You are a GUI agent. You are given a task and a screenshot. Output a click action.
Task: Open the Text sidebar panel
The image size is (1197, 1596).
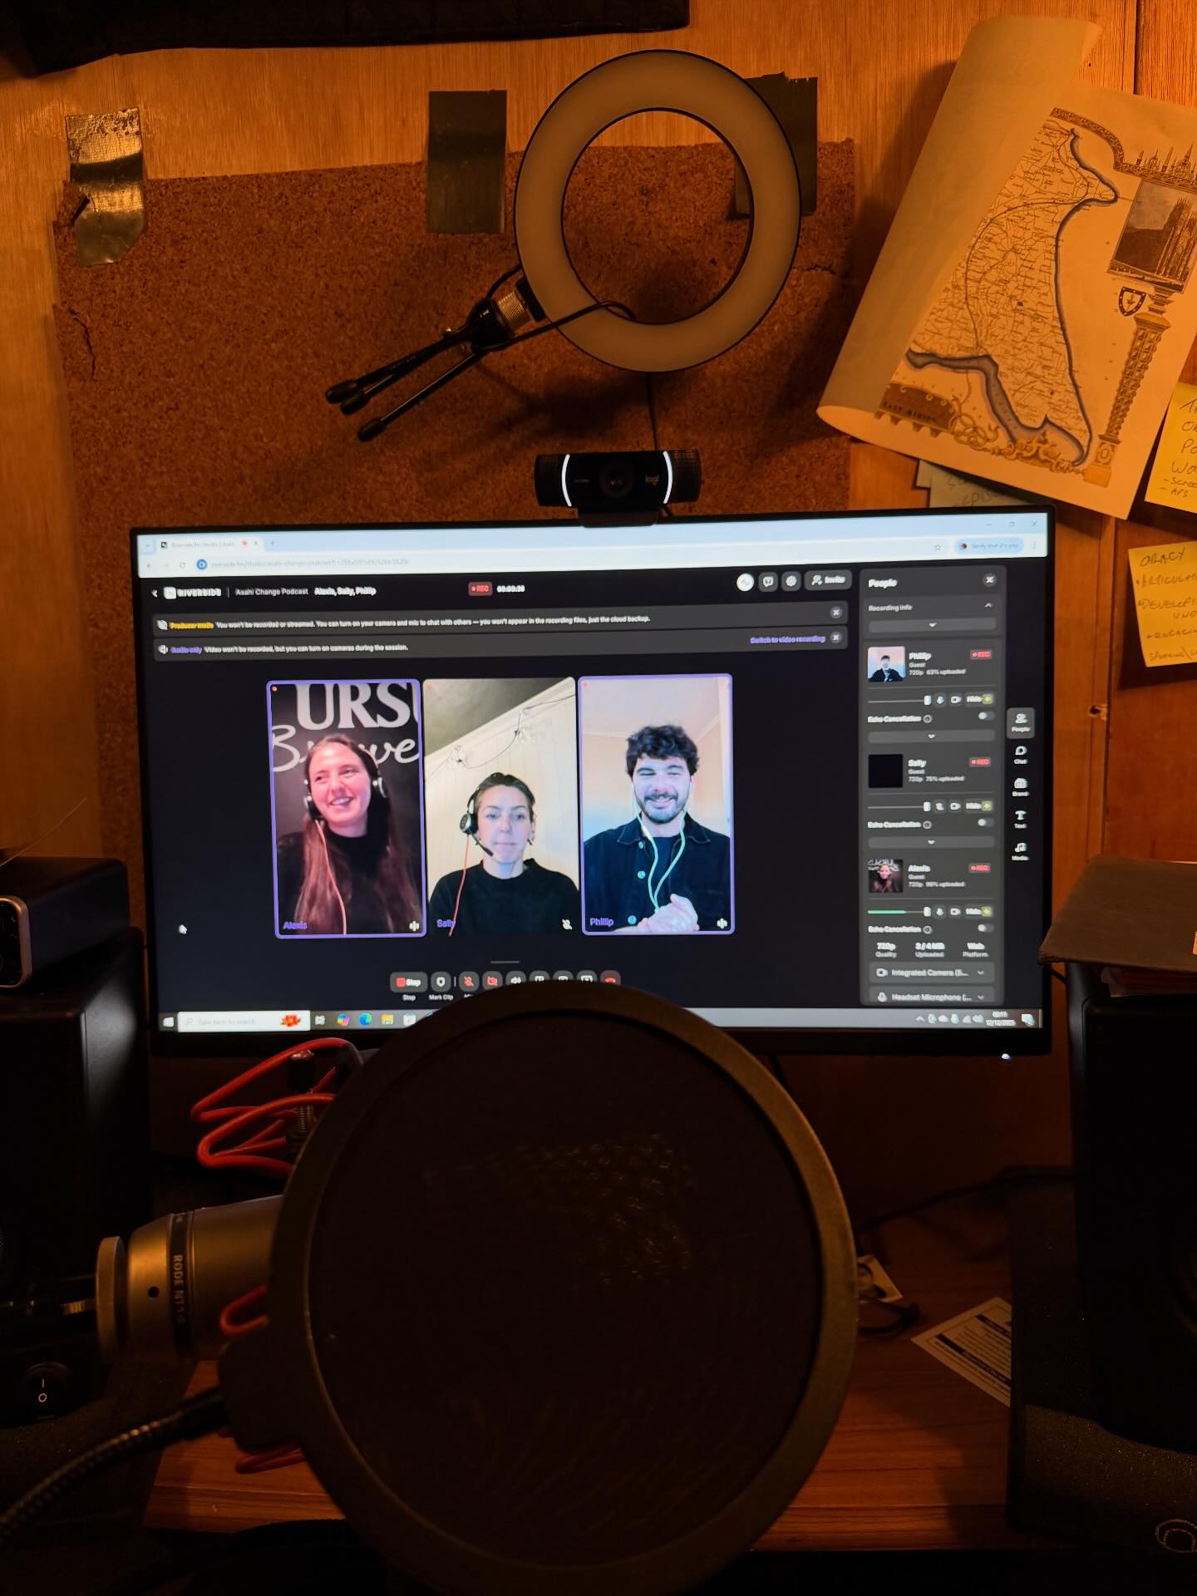coord(1020,819)
